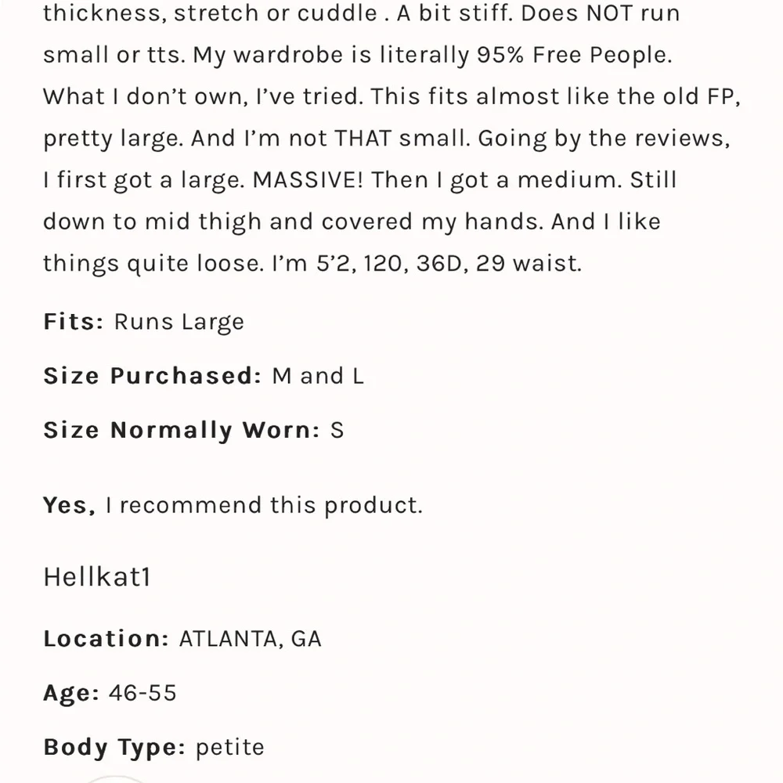Click the 'S' normally worn size value
The image size is (783, 783).
337,430
